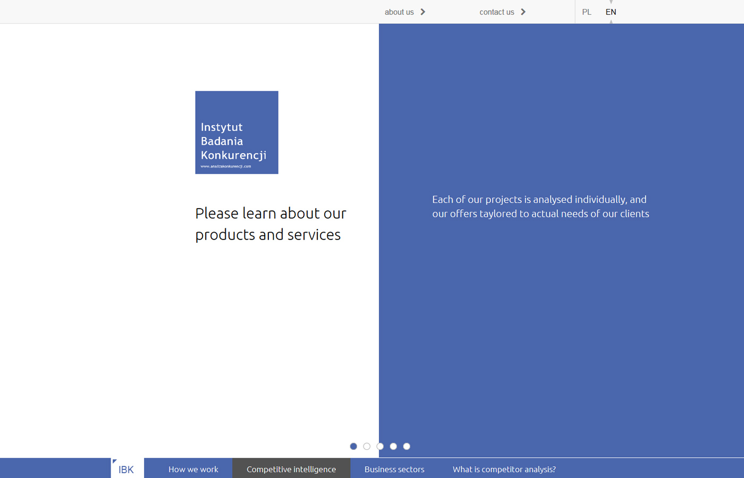Open the contact us link
The image size is (744, 478).
(497, 12)
